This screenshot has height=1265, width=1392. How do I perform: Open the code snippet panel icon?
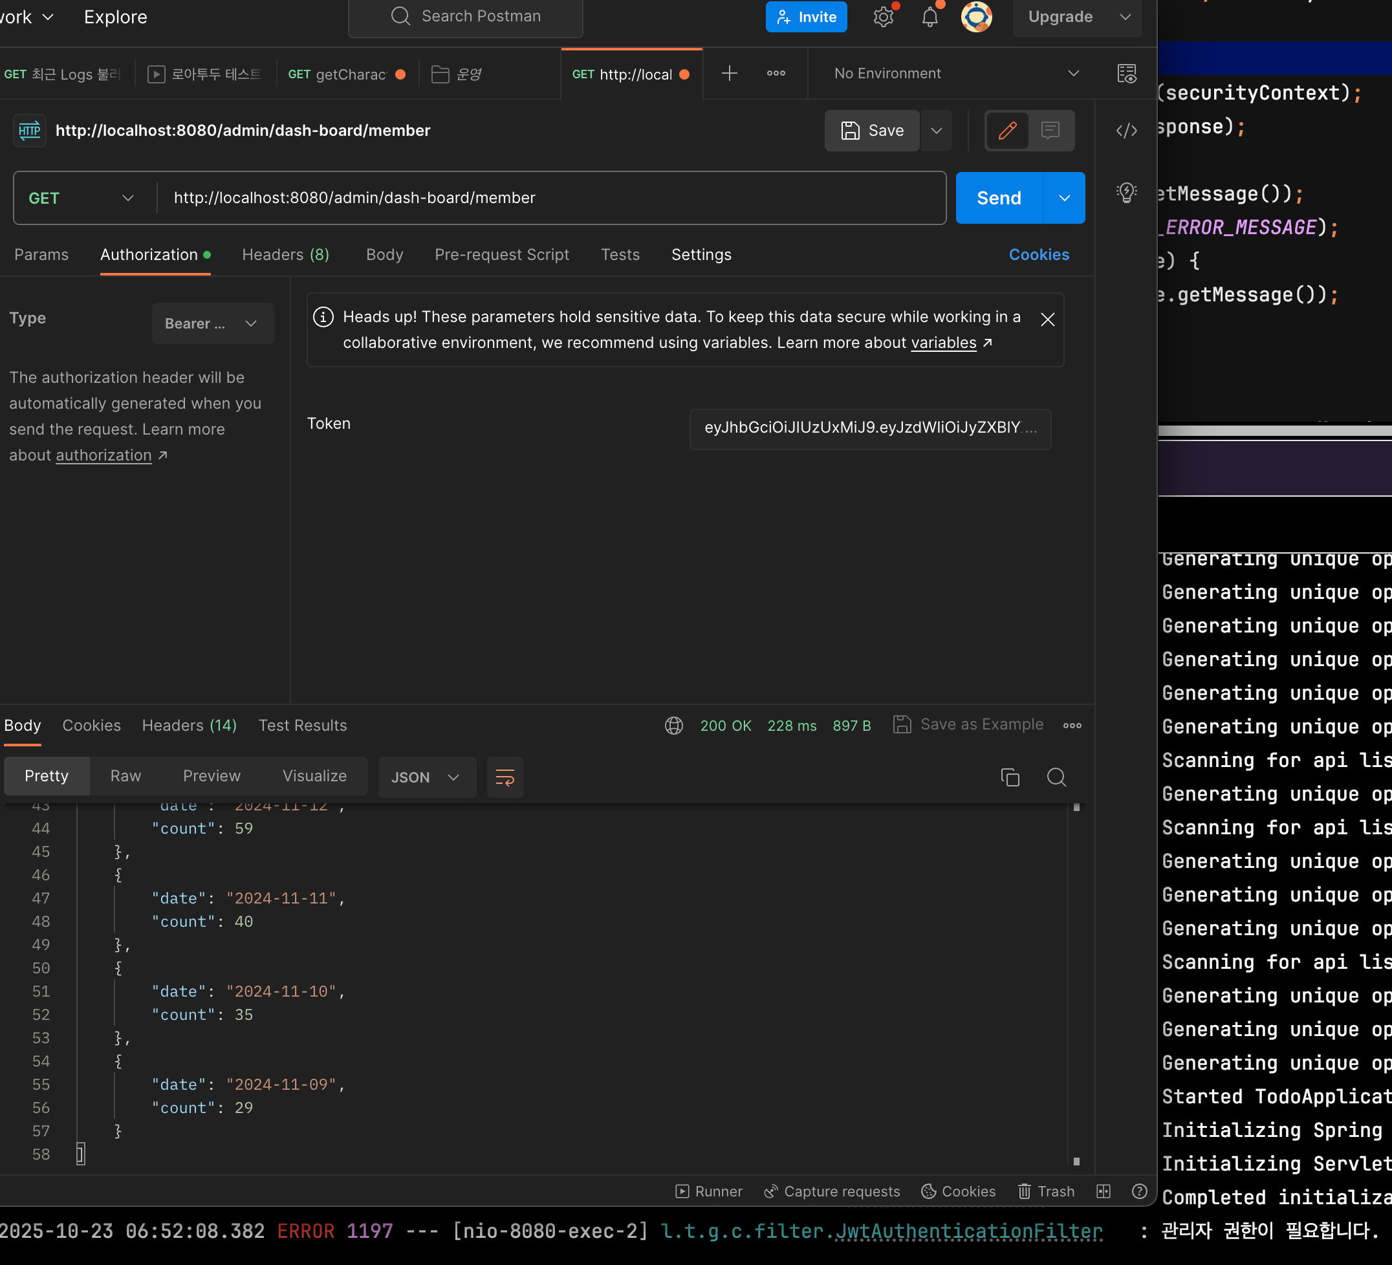click(x=1126, y=131)
